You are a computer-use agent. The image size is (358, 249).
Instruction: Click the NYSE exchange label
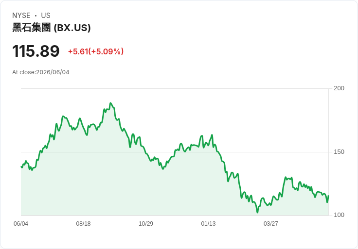[21, 16]
